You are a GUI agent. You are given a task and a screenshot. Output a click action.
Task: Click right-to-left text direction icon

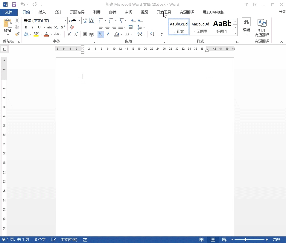[107, 34]
